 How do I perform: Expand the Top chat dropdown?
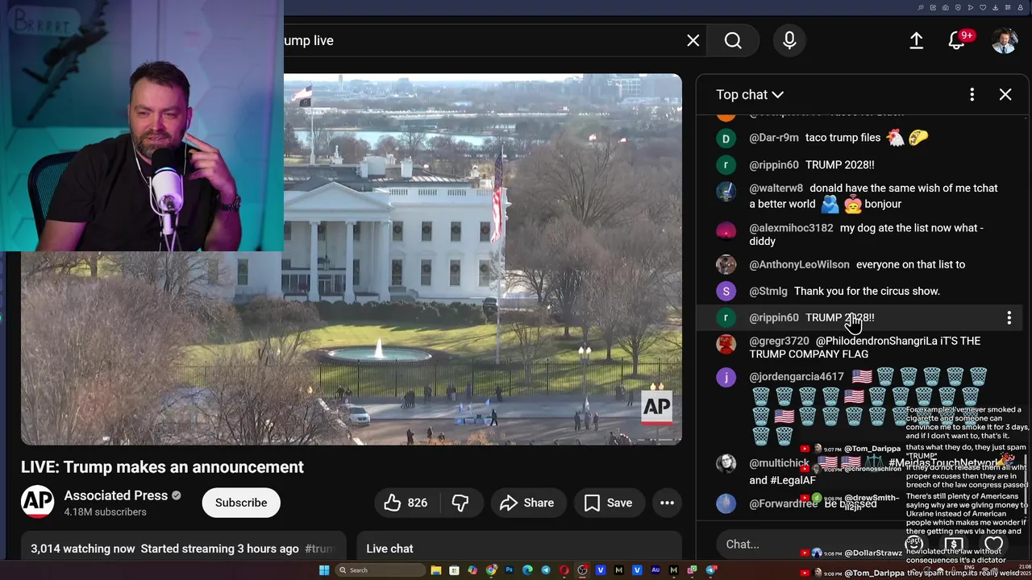point(750,94)
